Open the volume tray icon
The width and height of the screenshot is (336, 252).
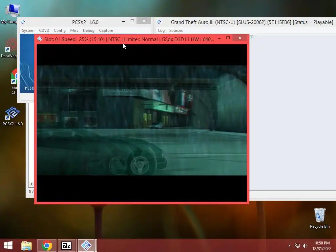pyautogui.click(x=305, y=246)
